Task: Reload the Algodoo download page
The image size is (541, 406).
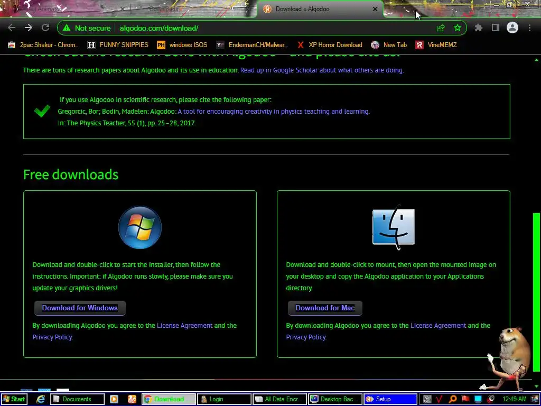Action: [x=45, y=27]
